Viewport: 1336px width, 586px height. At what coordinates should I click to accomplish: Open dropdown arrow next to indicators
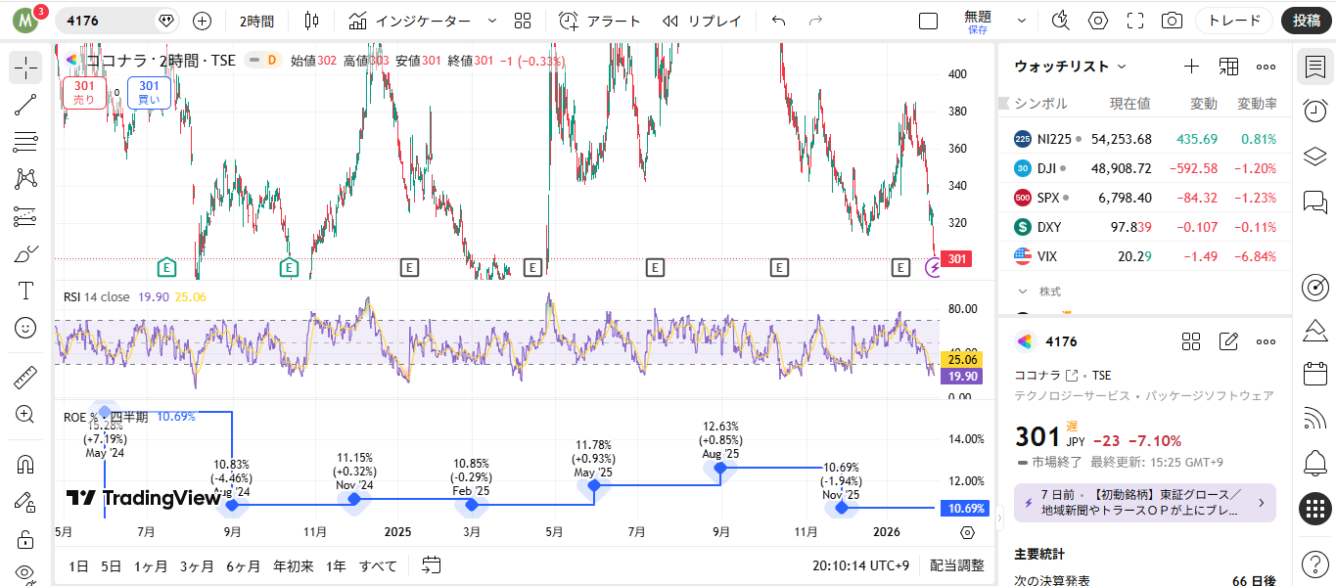point(491,21)
